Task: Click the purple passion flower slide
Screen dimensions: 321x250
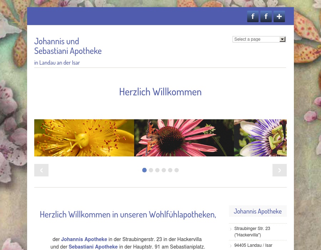Action: pos(260,138)
